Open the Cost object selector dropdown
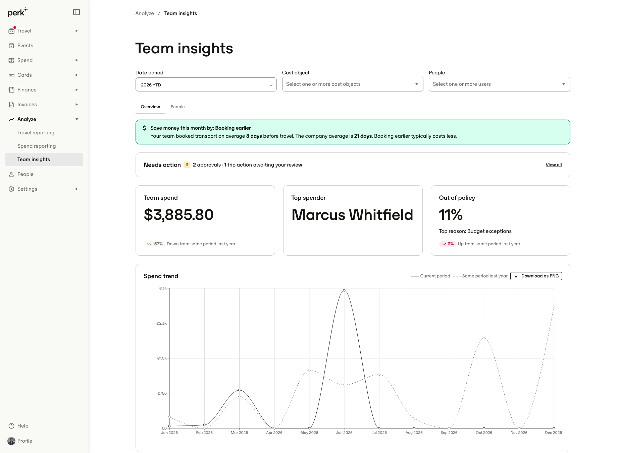The image size is (617, 453). pyautogui.click(x=353, y=84)
